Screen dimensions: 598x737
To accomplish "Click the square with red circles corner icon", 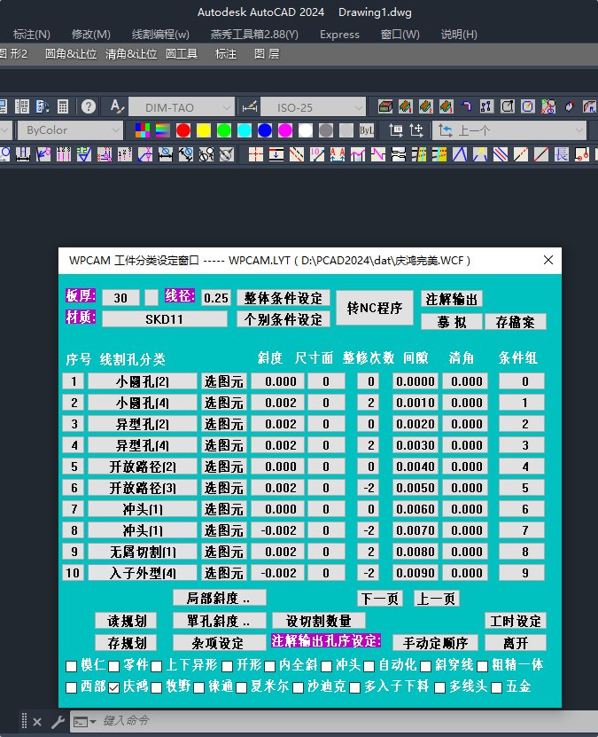I will 582,154.
